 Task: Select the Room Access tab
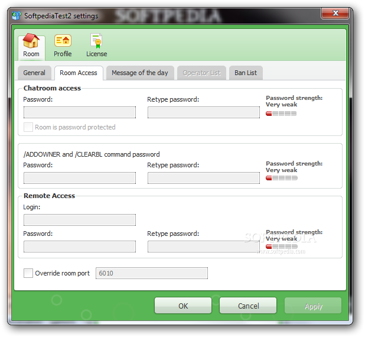79,73
